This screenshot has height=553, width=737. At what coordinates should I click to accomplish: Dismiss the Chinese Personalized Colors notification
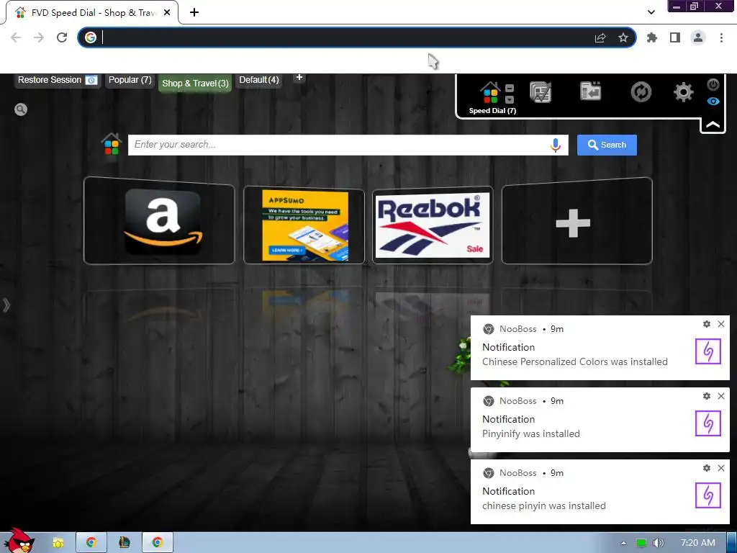point(721,324)
